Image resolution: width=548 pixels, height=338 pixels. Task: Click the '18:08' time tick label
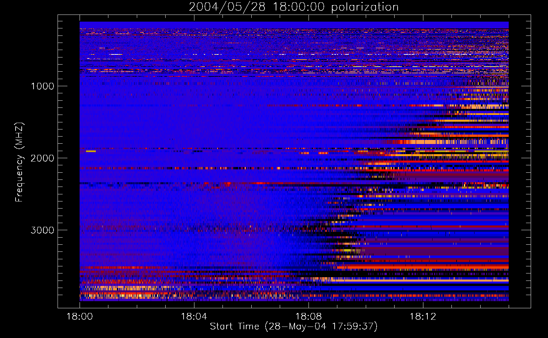[309, 317]
